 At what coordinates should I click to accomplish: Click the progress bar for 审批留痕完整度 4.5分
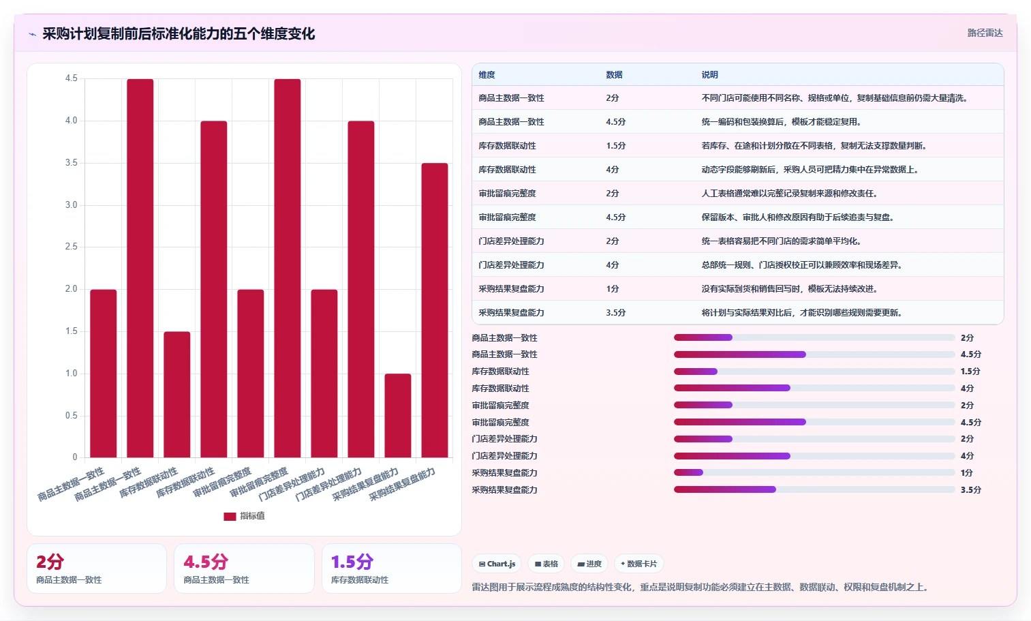click(814, 422)
